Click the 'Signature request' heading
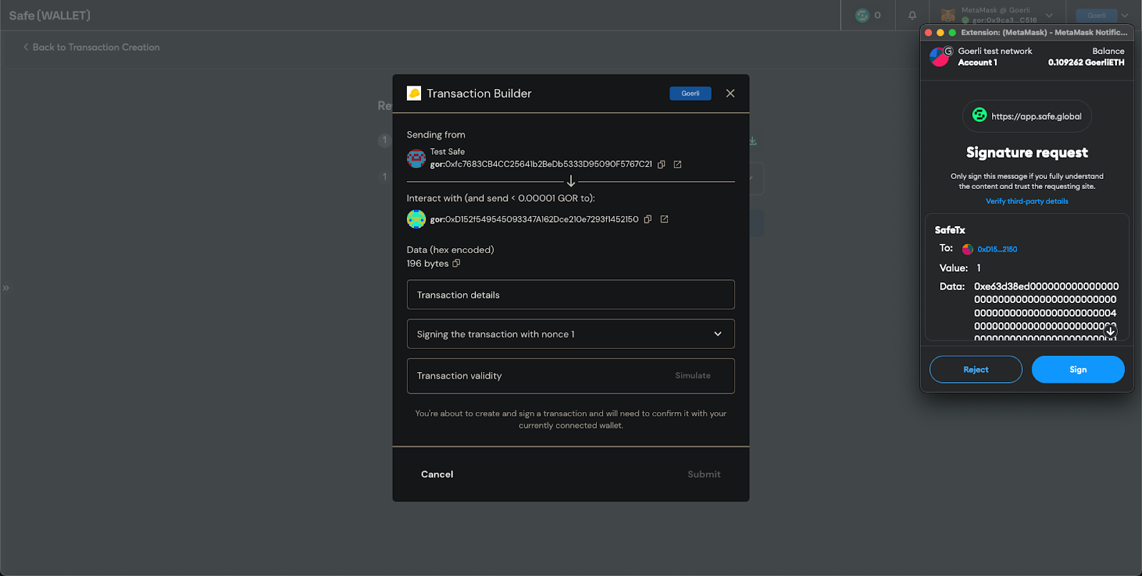The image size is (1142, 576). coord(1027,153)
